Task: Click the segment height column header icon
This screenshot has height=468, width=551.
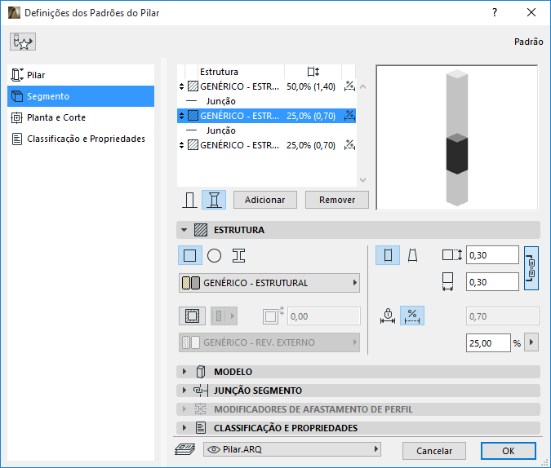Action: pos(313,72)
